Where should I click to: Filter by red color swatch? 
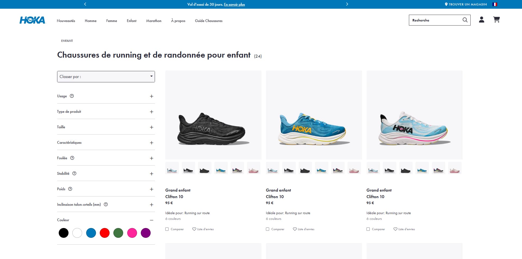point(105,233)
